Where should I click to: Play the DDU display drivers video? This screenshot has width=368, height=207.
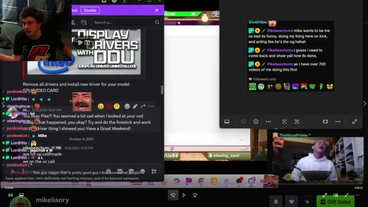pos(80,43)
